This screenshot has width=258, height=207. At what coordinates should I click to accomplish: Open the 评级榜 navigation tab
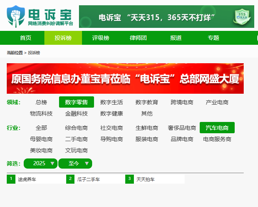(101, 38)
